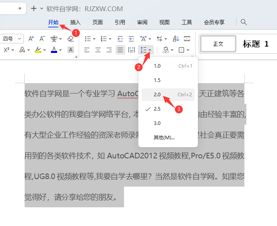Click the shading paint bucket icon
This screenshot has width=277, height=226.
pos(166,50)
